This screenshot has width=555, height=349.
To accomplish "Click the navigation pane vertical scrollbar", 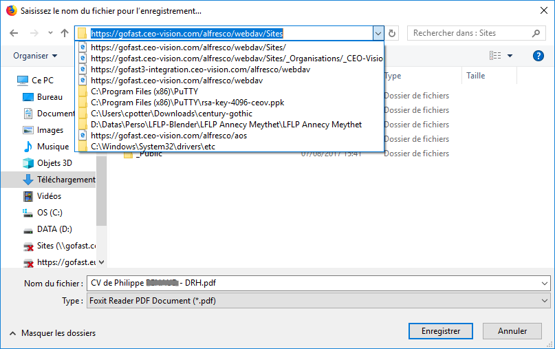I will [x=102, y=193].
